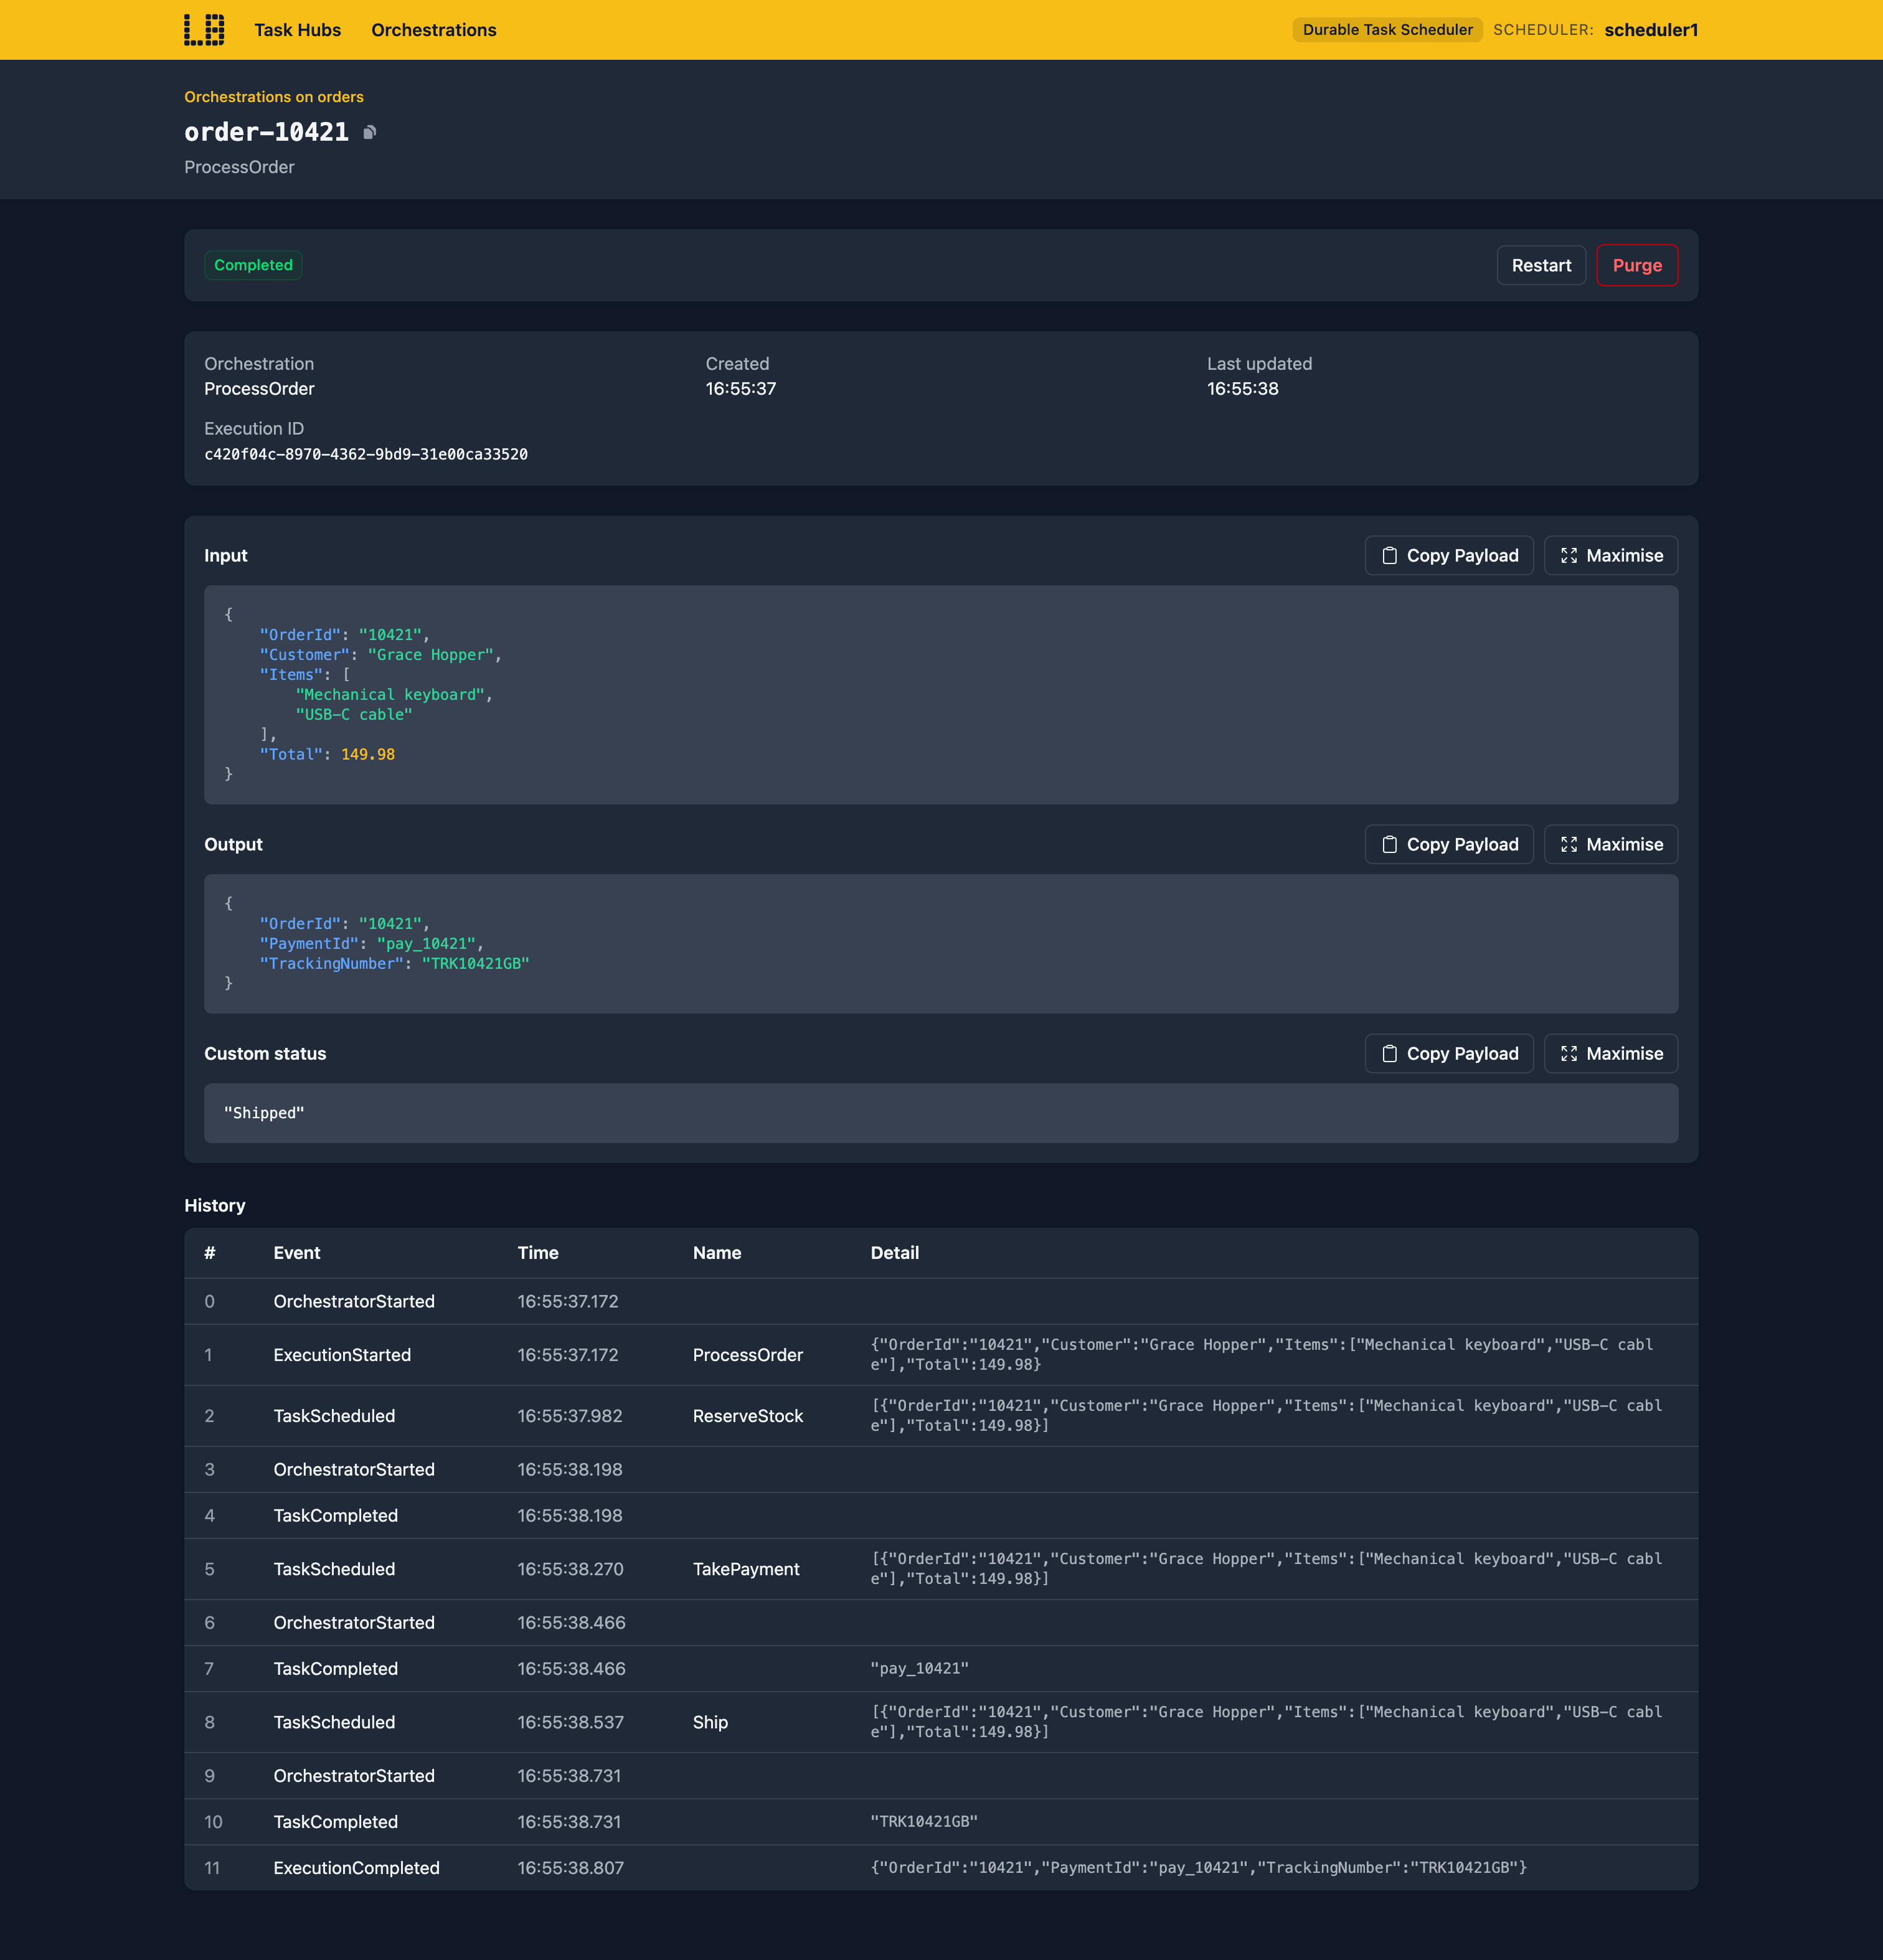Click the Ship task name
1883x1960 pixels.
tap(710, 1723)
